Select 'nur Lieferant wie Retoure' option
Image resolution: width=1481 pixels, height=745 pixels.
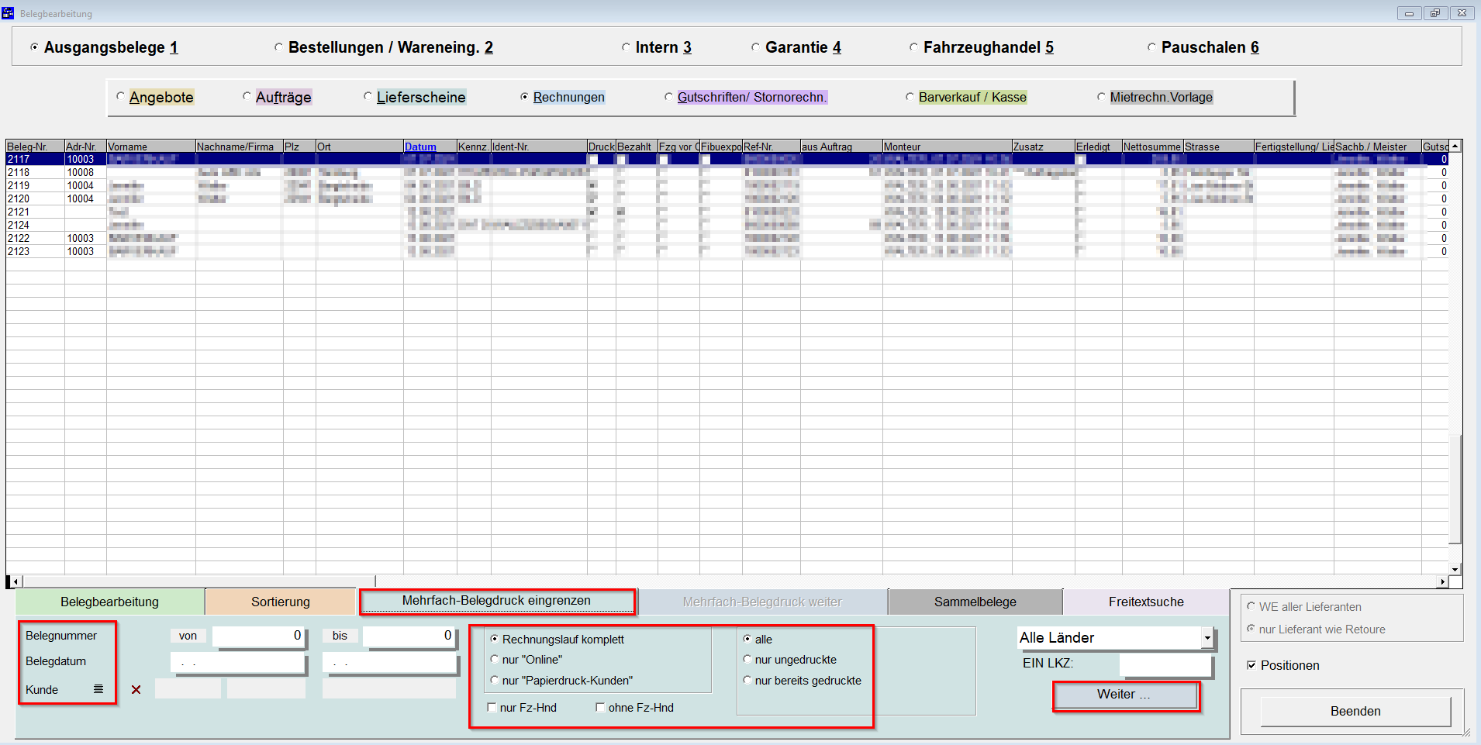tap(1251, 629)
